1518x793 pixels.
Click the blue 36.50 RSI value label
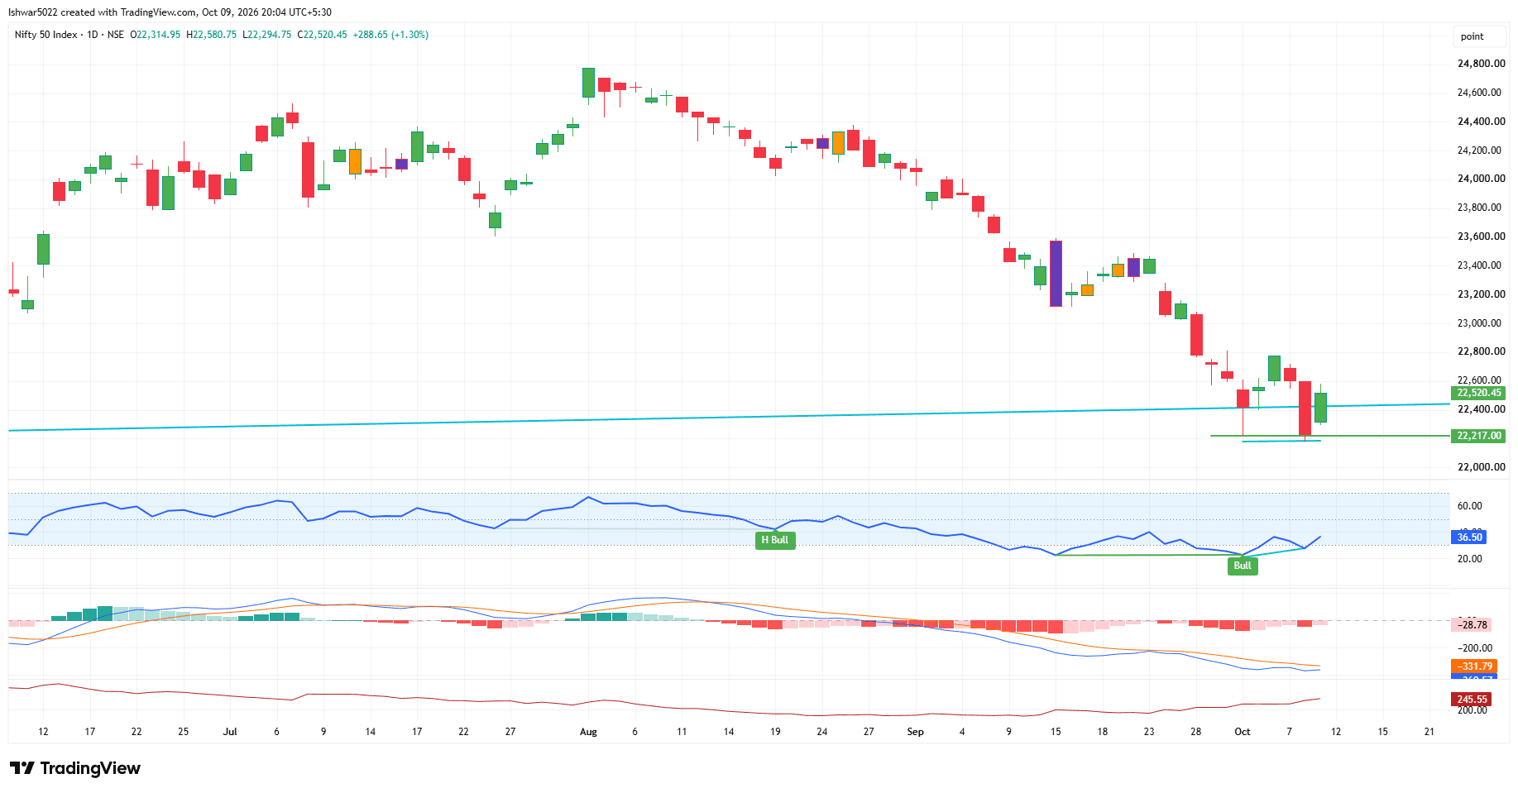tap(1469, 537)
